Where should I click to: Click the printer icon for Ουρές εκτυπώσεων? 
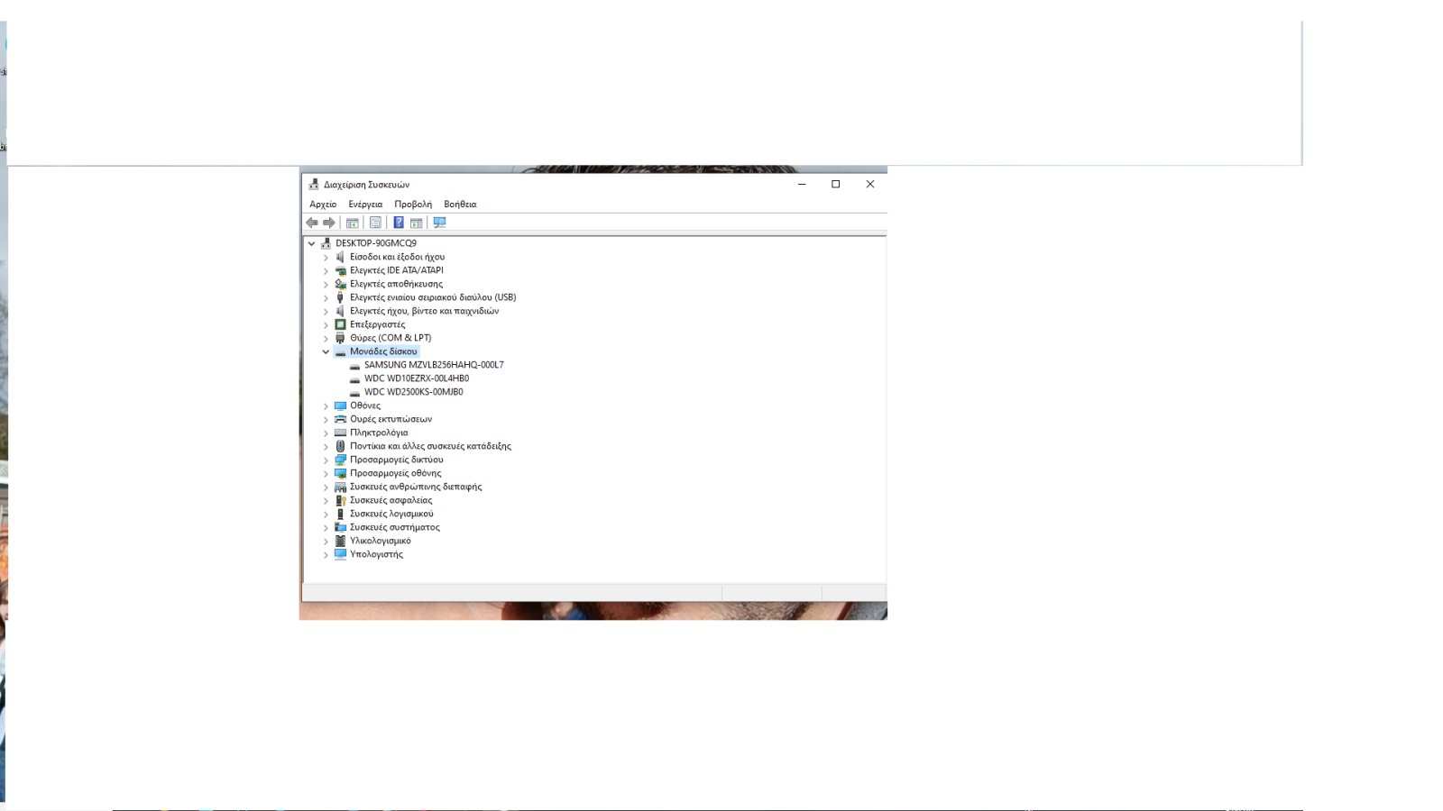(x=340, y=419)
